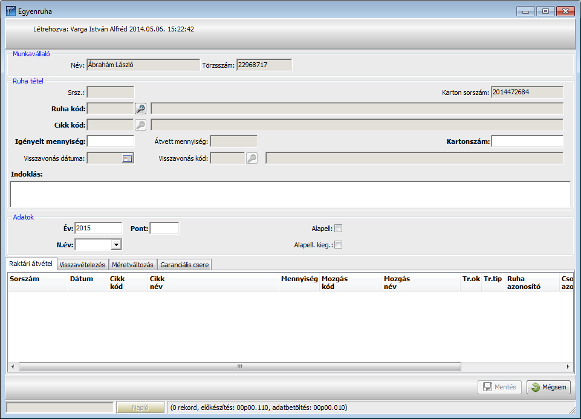Click the scrollbar right arrow
Screen dimensions: 581x419
[568, 366]
